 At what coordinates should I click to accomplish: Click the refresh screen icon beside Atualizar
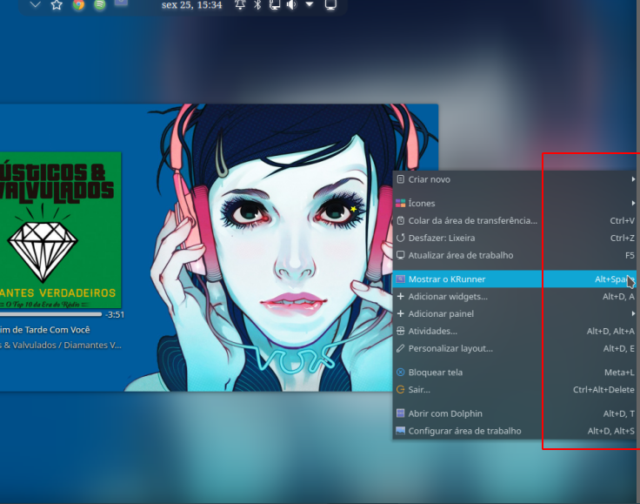401,255
